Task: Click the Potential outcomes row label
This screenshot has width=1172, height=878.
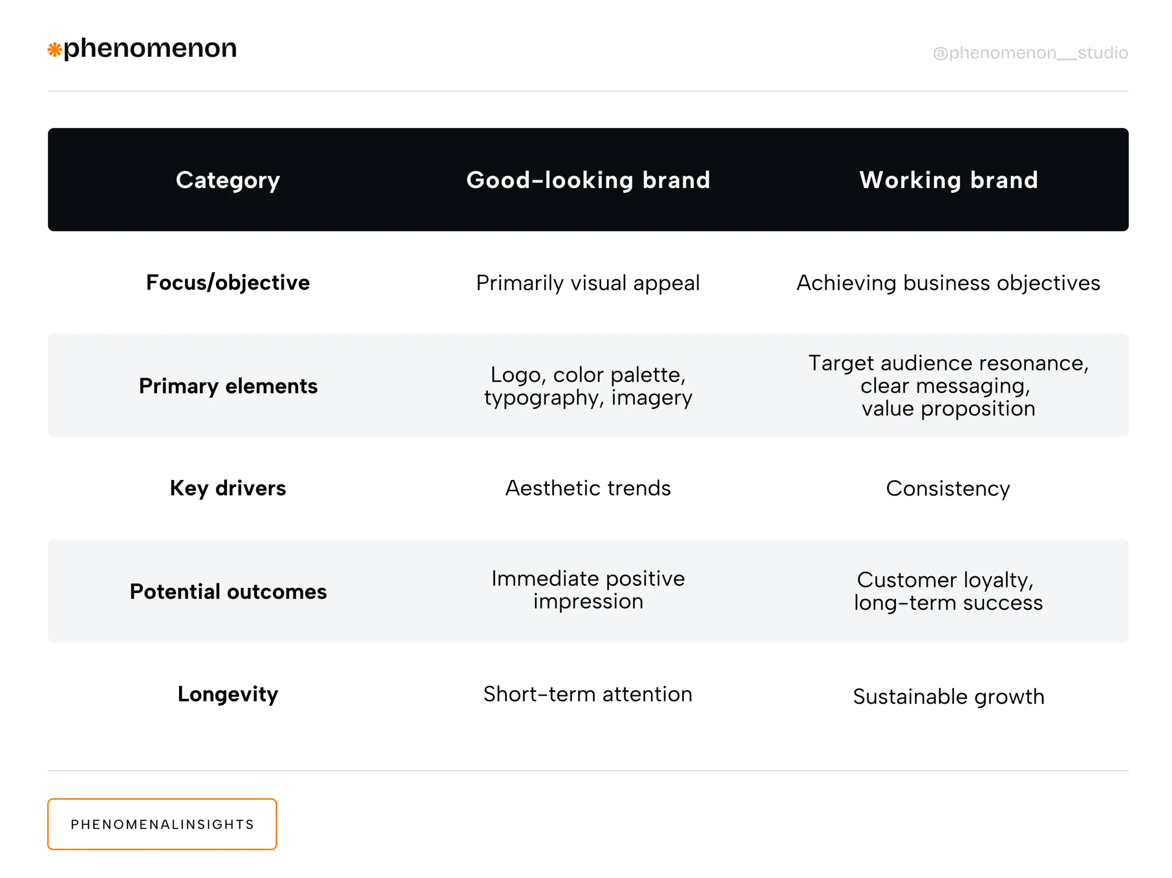Action: click(228, 592)
